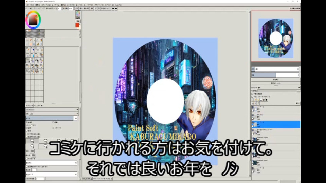Select the double-tail balloon in second row
This screenshot has height=183, width=326.
(x=45, y=146)
